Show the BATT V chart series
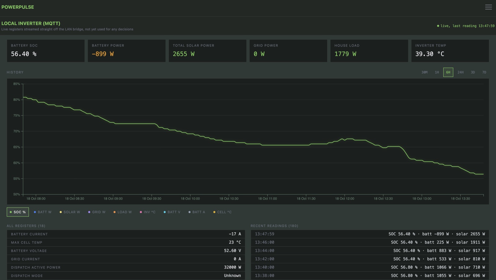Viewport: 496px width, 280px height. point(172,212)
